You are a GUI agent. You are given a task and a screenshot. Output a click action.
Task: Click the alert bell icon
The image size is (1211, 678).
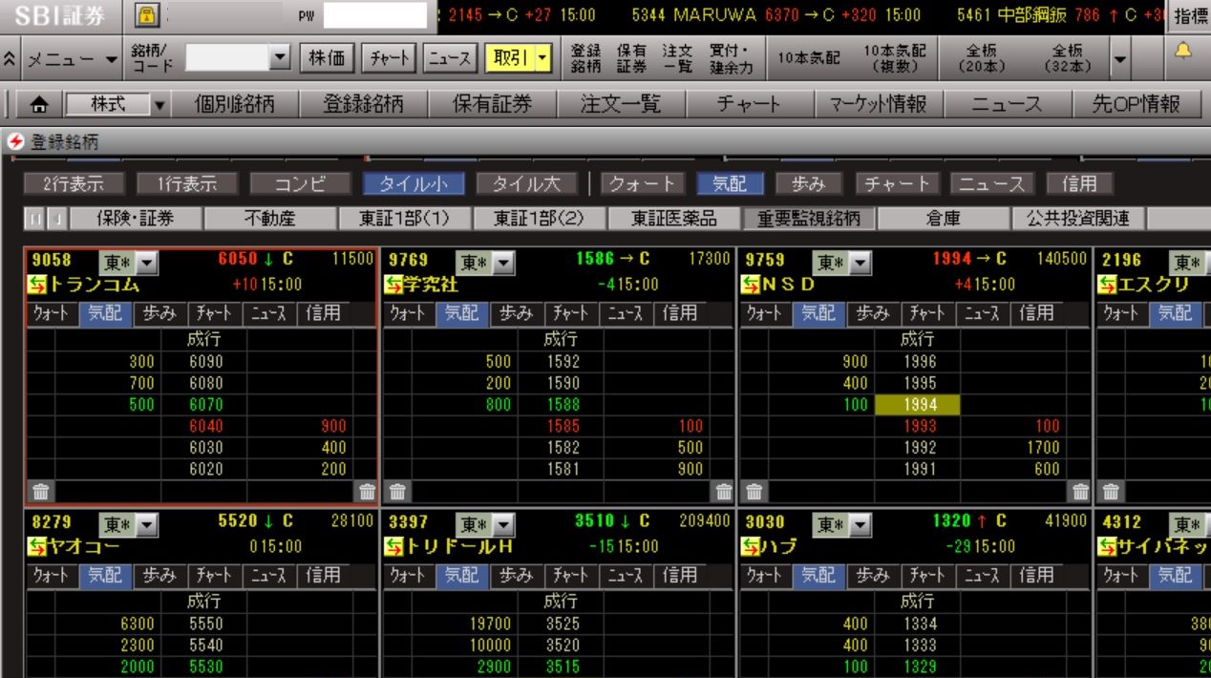pyautogui.click(x=1183, y=52)
